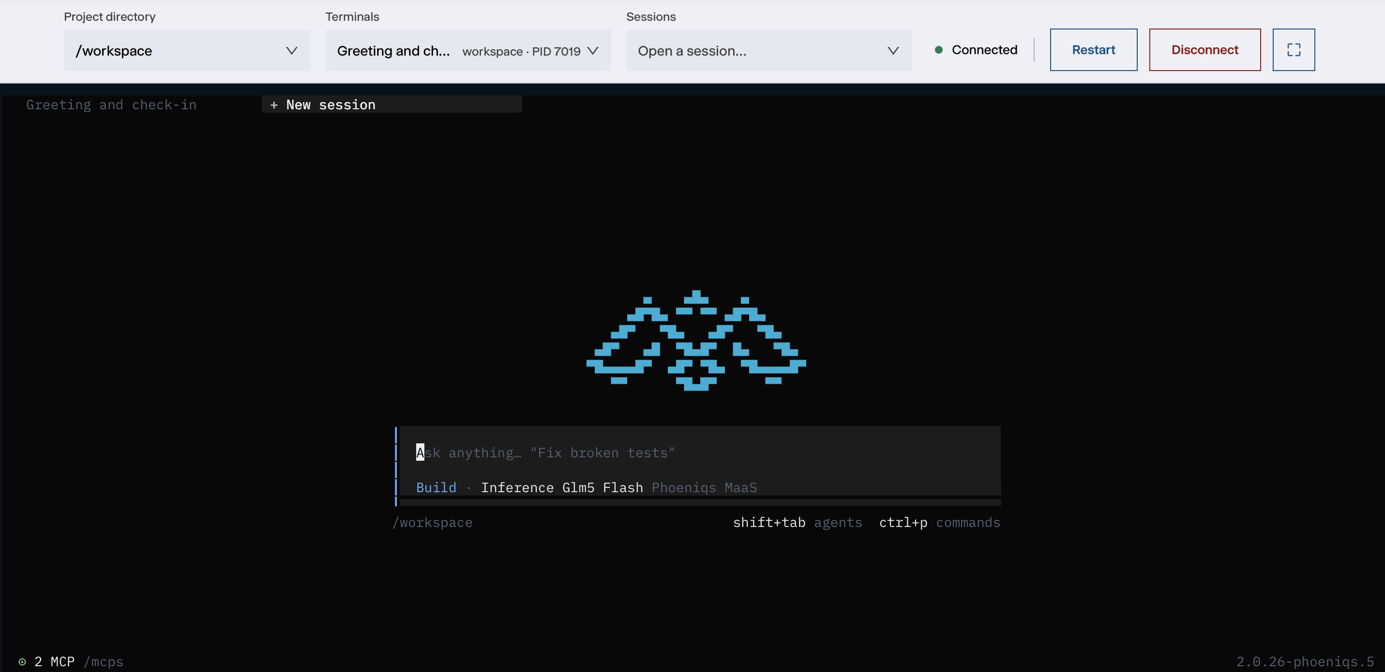1385x672 pixels.
Task: Click the Phoeniqs MaaS provider text
Action: tap(704, 488)
